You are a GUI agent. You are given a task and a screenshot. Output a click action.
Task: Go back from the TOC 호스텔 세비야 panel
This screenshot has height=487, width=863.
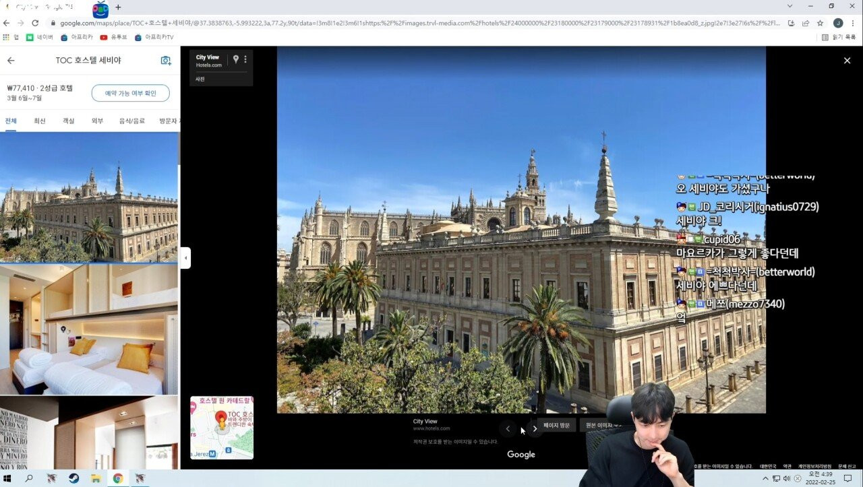click(x=11, y=61)
